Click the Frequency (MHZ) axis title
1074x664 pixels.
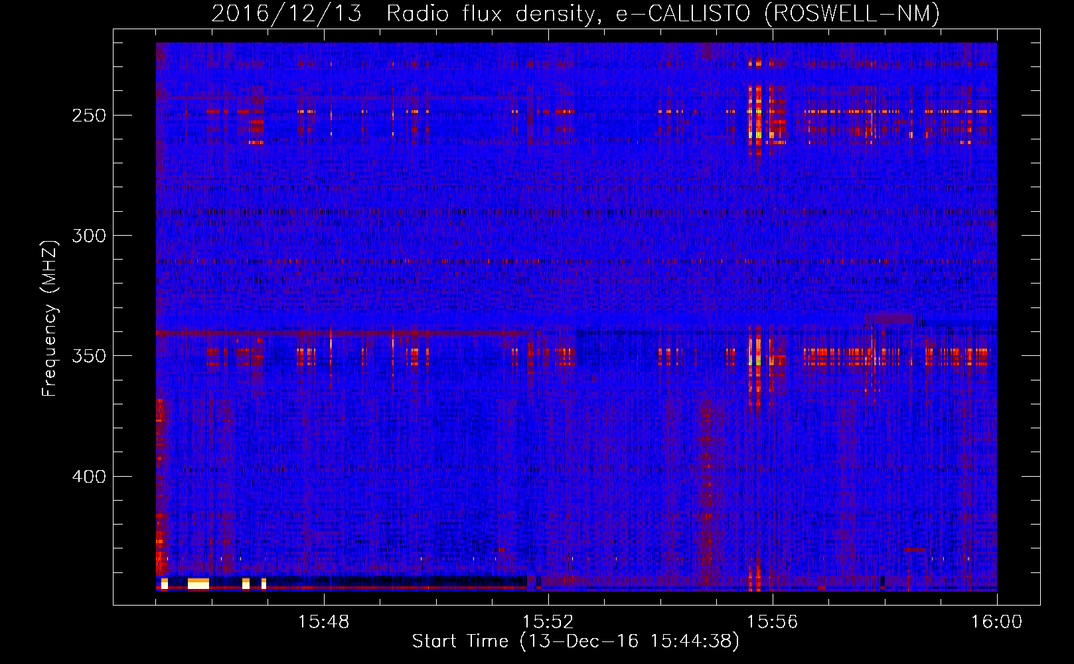pyautogui.click(x=50, y=318)
